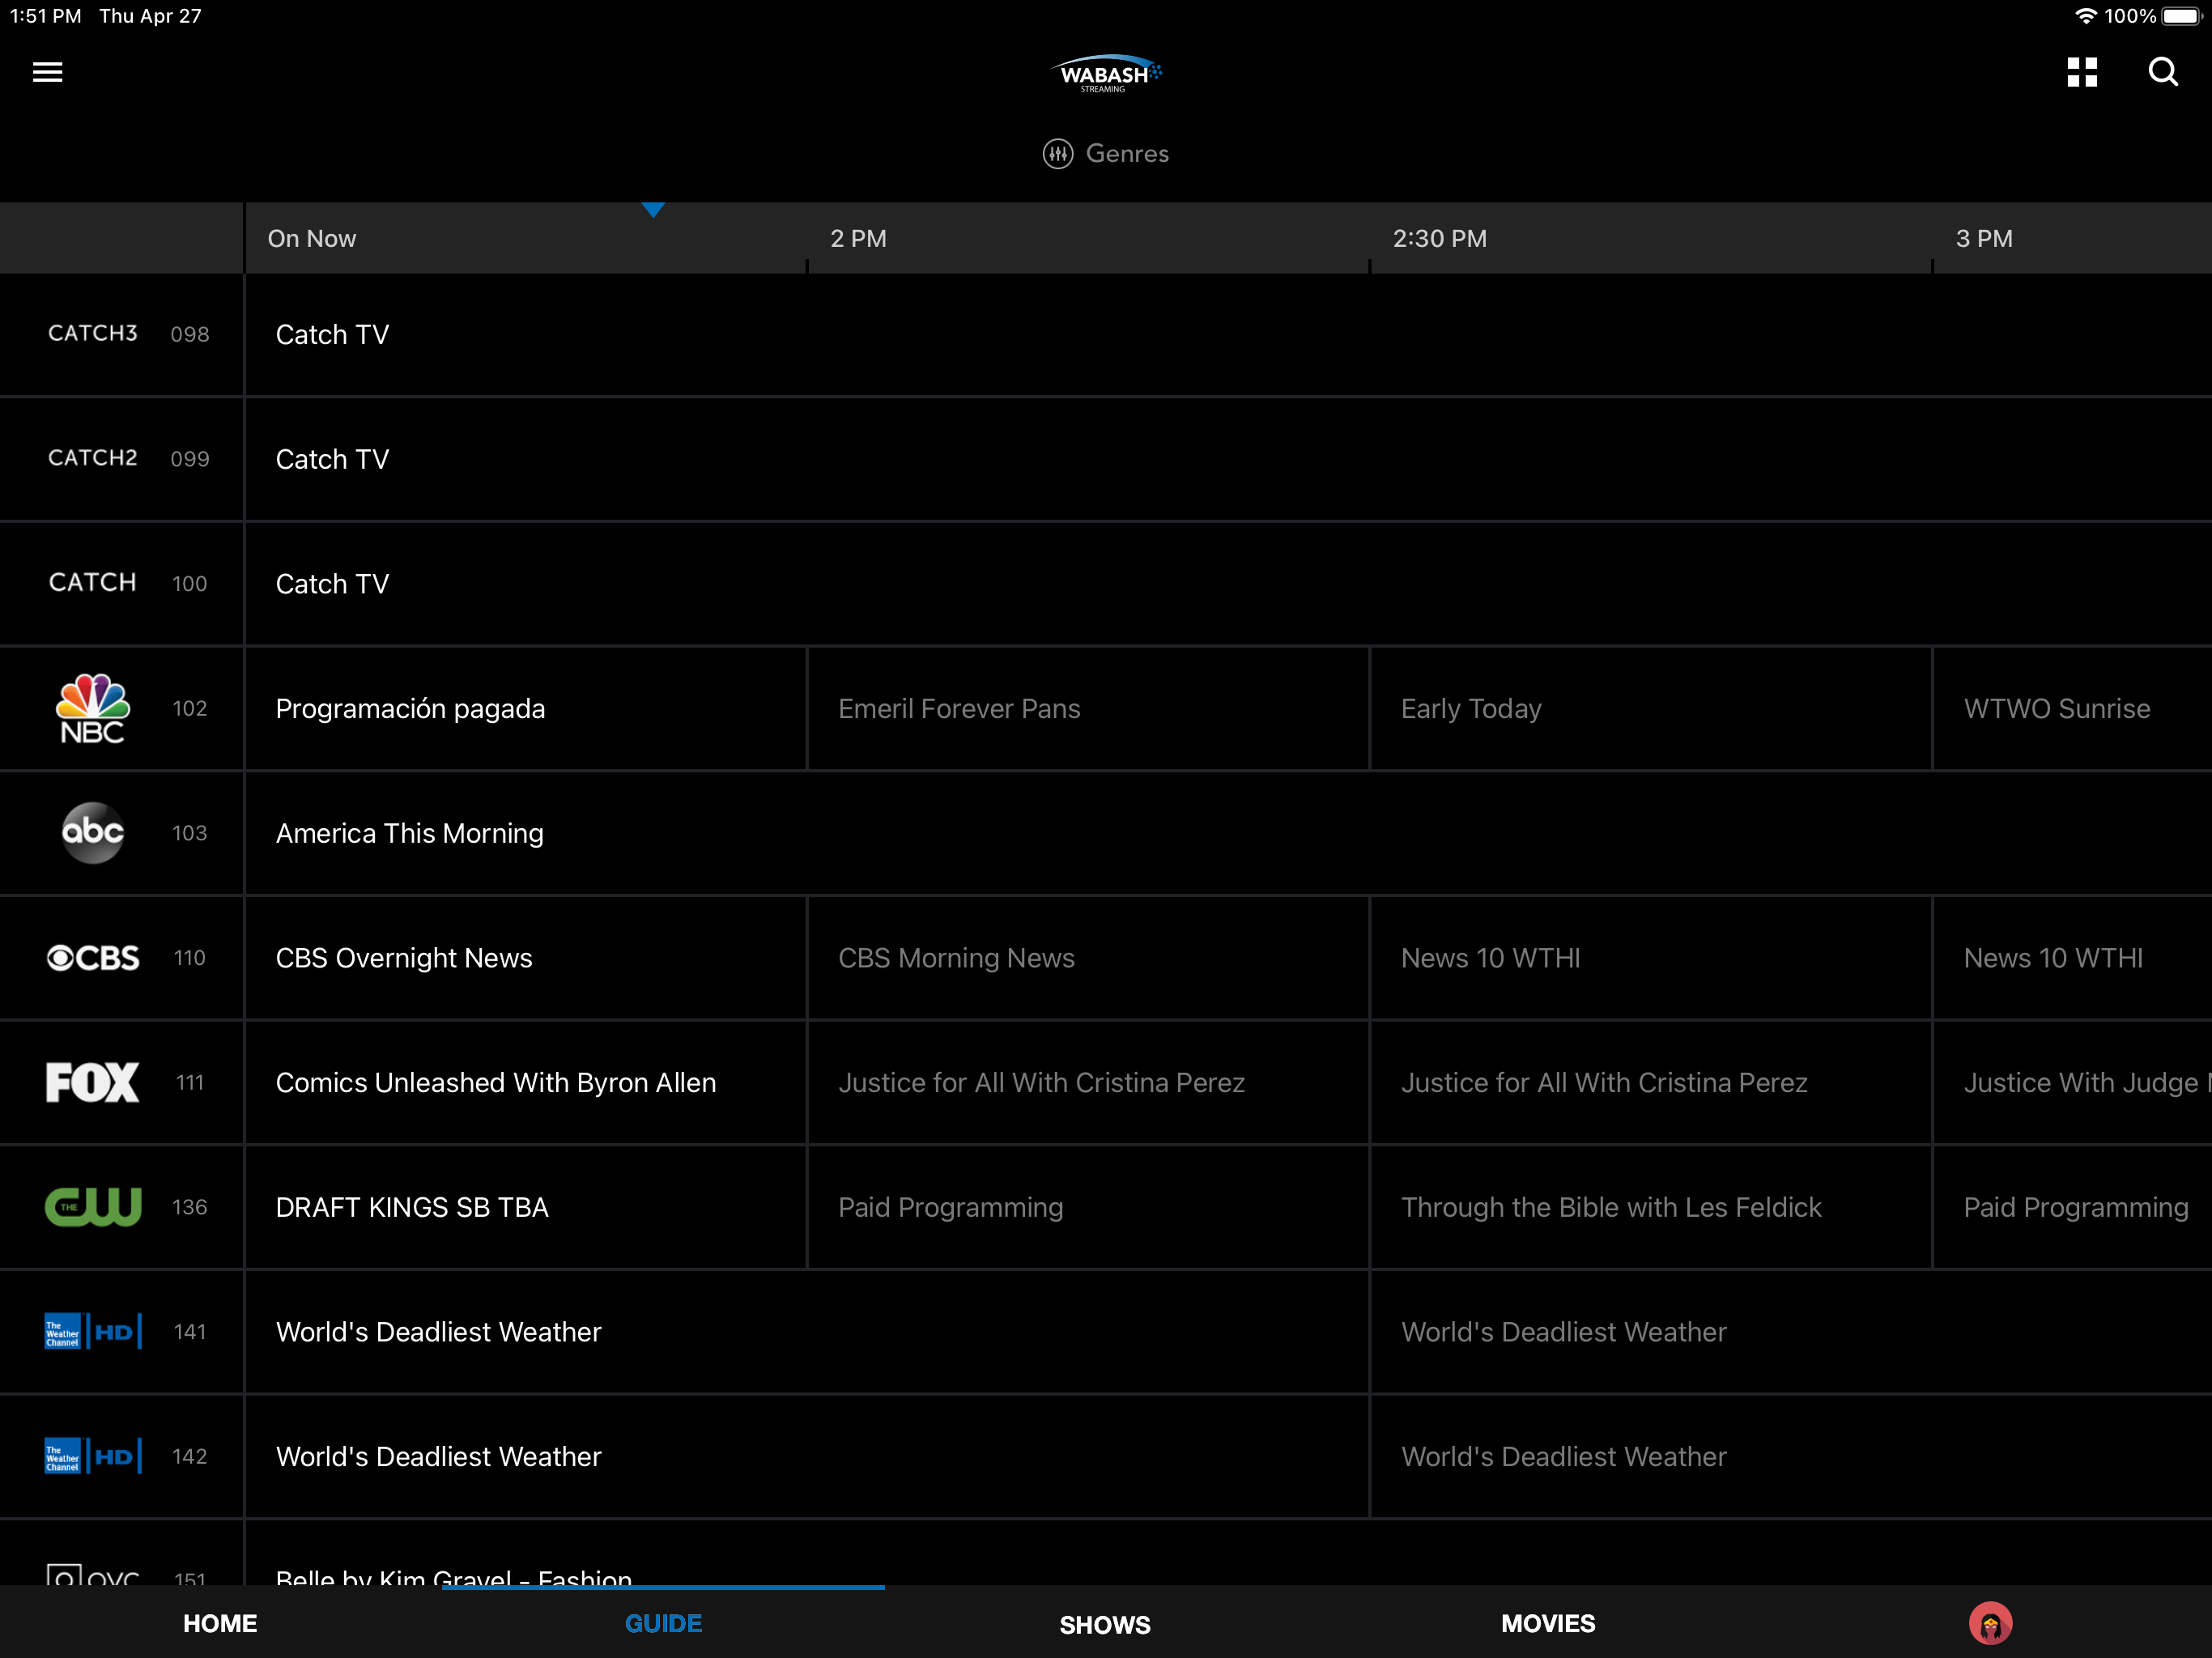The height and width of the screenshot is (1658, 2212).
Task: Select the FOX channel logo
Action: (x=92, y=1082)
